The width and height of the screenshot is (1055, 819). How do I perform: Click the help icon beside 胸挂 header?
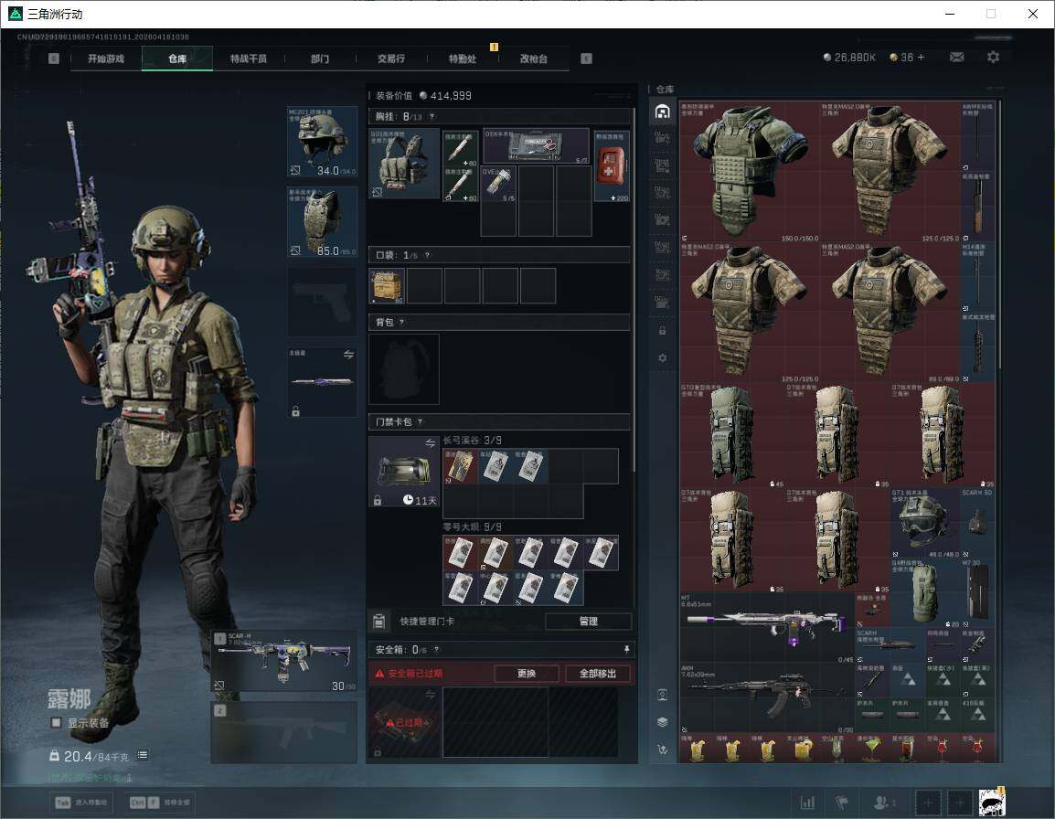(432, 116)
